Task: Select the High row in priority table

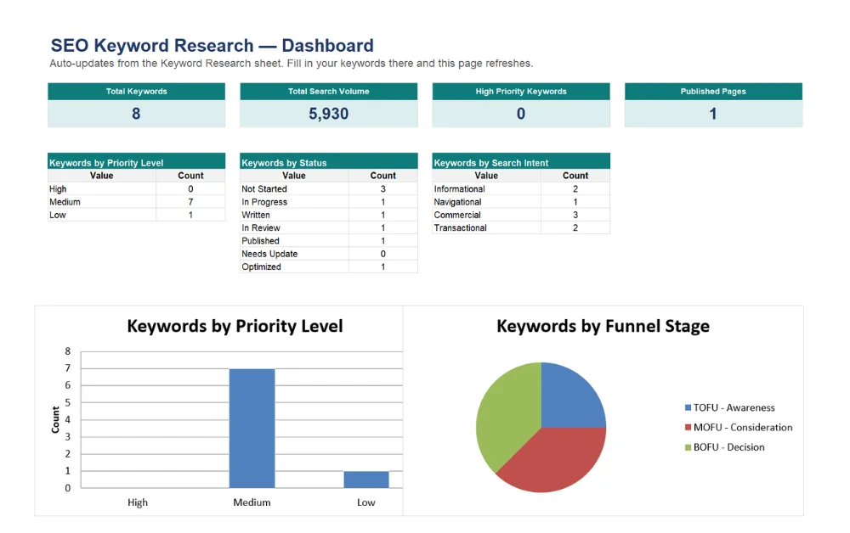Action: click(x=137, y=189)
